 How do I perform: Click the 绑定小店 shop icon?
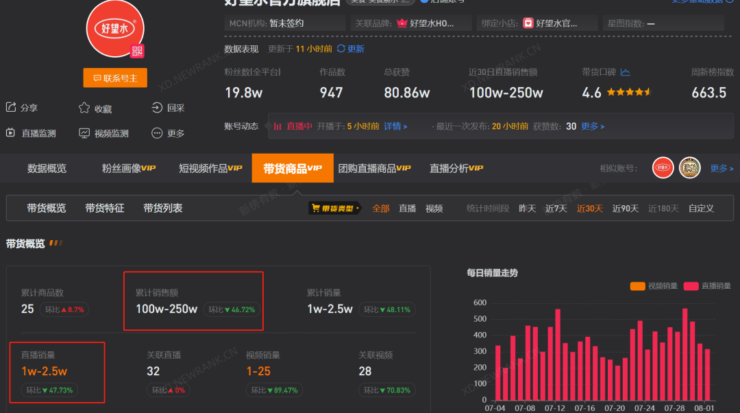click(528, 23)
